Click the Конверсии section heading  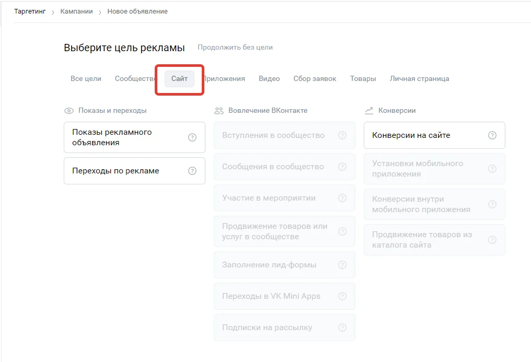point(397,111)
